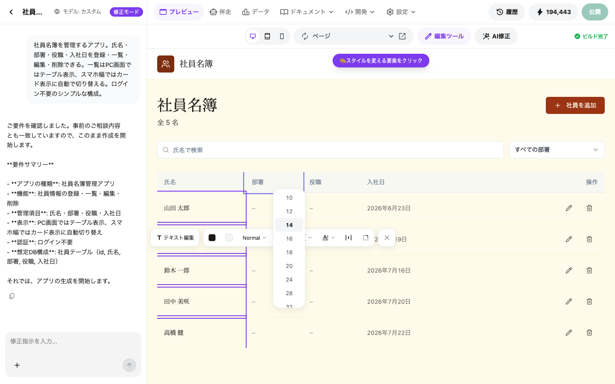Viewport: 615px width, 384px height.
Task: Select font size 24
Action: (289, 279)
